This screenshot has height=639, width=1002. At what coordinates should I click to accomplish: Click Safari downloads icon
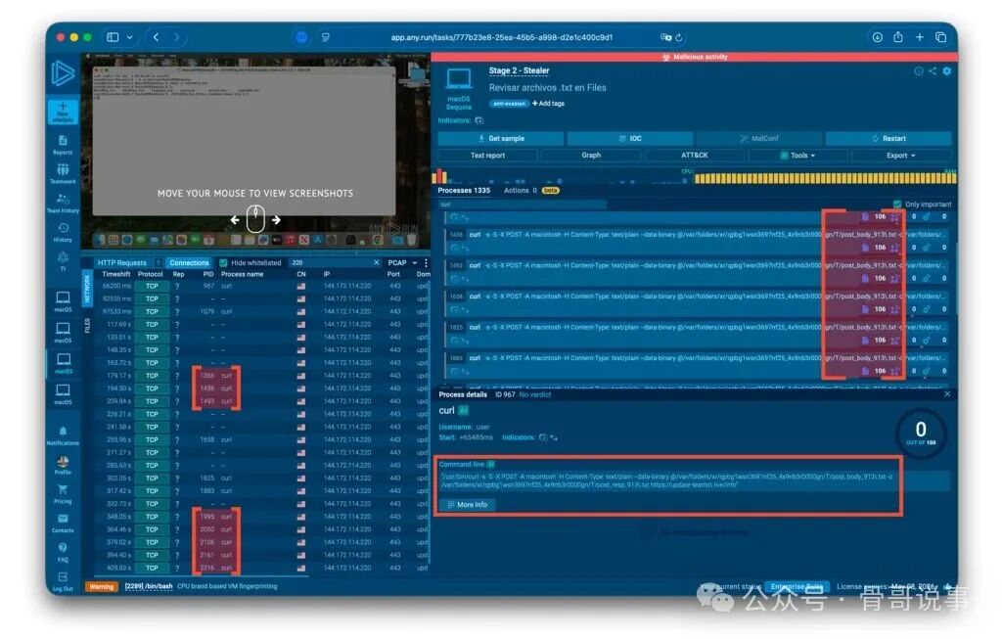(x=878, y=37)
